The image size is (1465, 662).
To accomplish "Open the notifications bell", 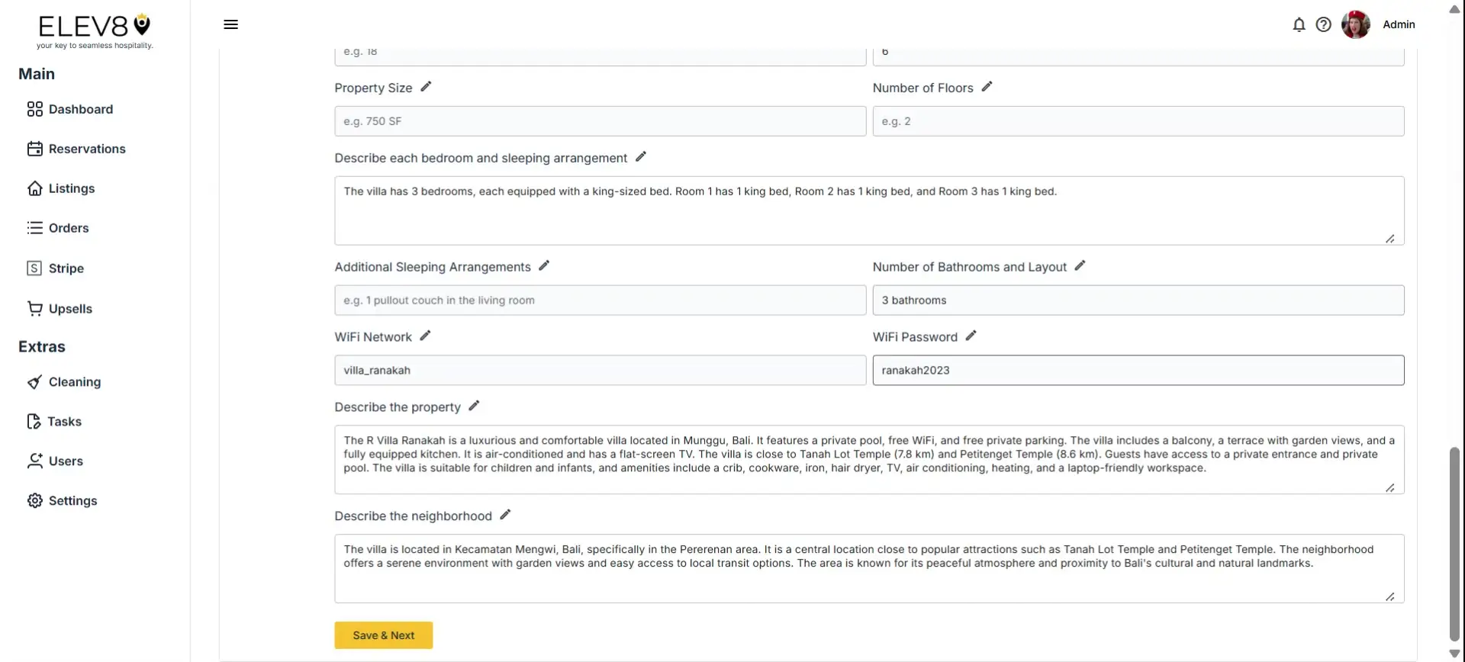I will (1299, 24).
